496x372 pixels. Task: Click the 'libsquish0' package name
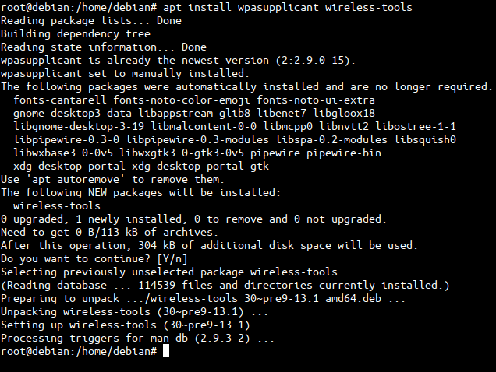[424, 140]
